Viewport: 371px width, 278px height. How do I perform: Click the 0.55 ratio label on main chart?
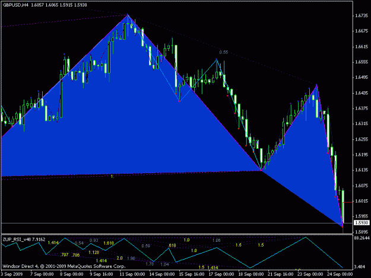[224, 52]
